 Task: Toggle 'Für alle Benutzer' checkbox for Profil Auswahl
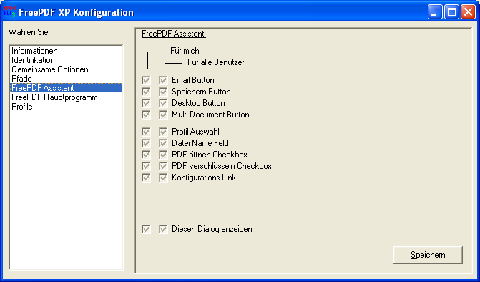click(x=164, y=132)
